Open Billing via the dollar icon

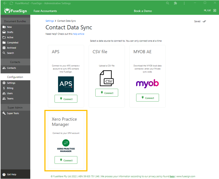[x=10, y=88]
